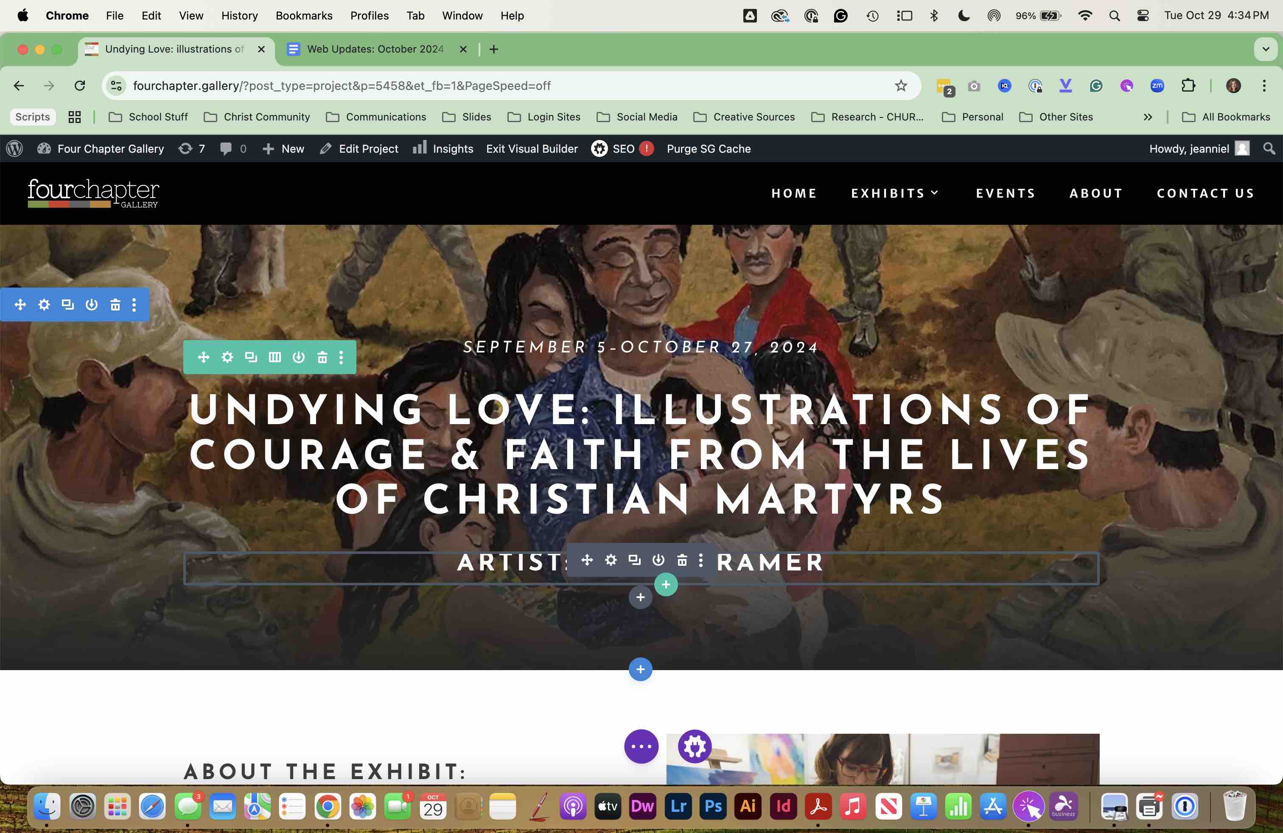Screen dimensions: 1283x833
Task: Open Photoshop from the Dock
Action: pyautogui.click(x=713, y=806)
